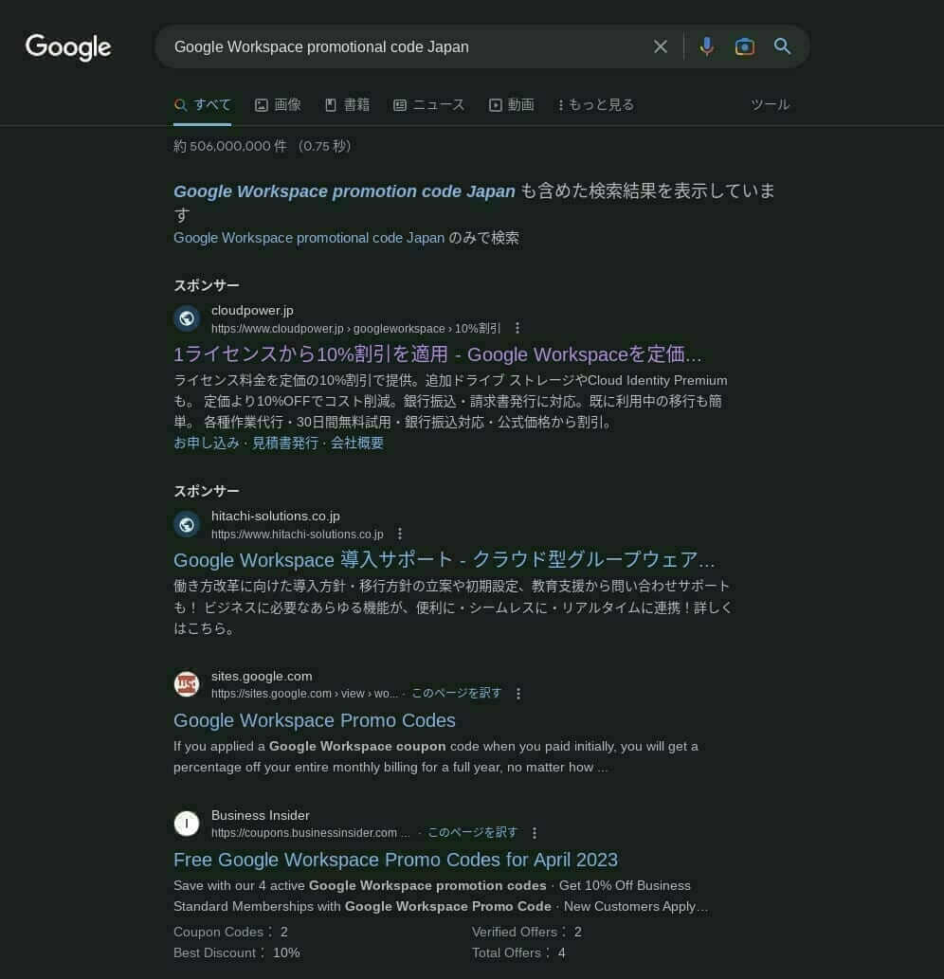Open more options for sites.google.com result
The image size is (944, 979).
click(x=518, y=694)
